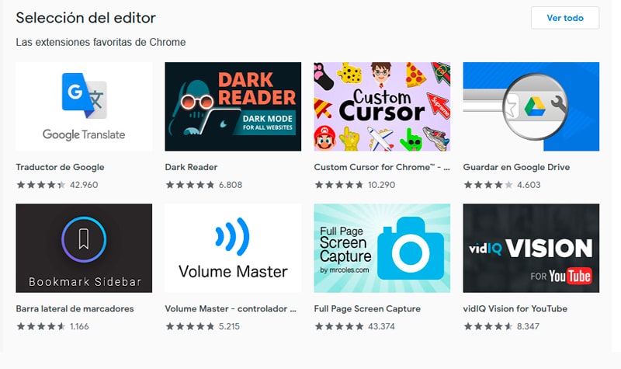Image resolution: width=621 pixels, height=369 pixels.
Task: Open the vidIQ Vision for YouTube banner
Action: (531, 248)
